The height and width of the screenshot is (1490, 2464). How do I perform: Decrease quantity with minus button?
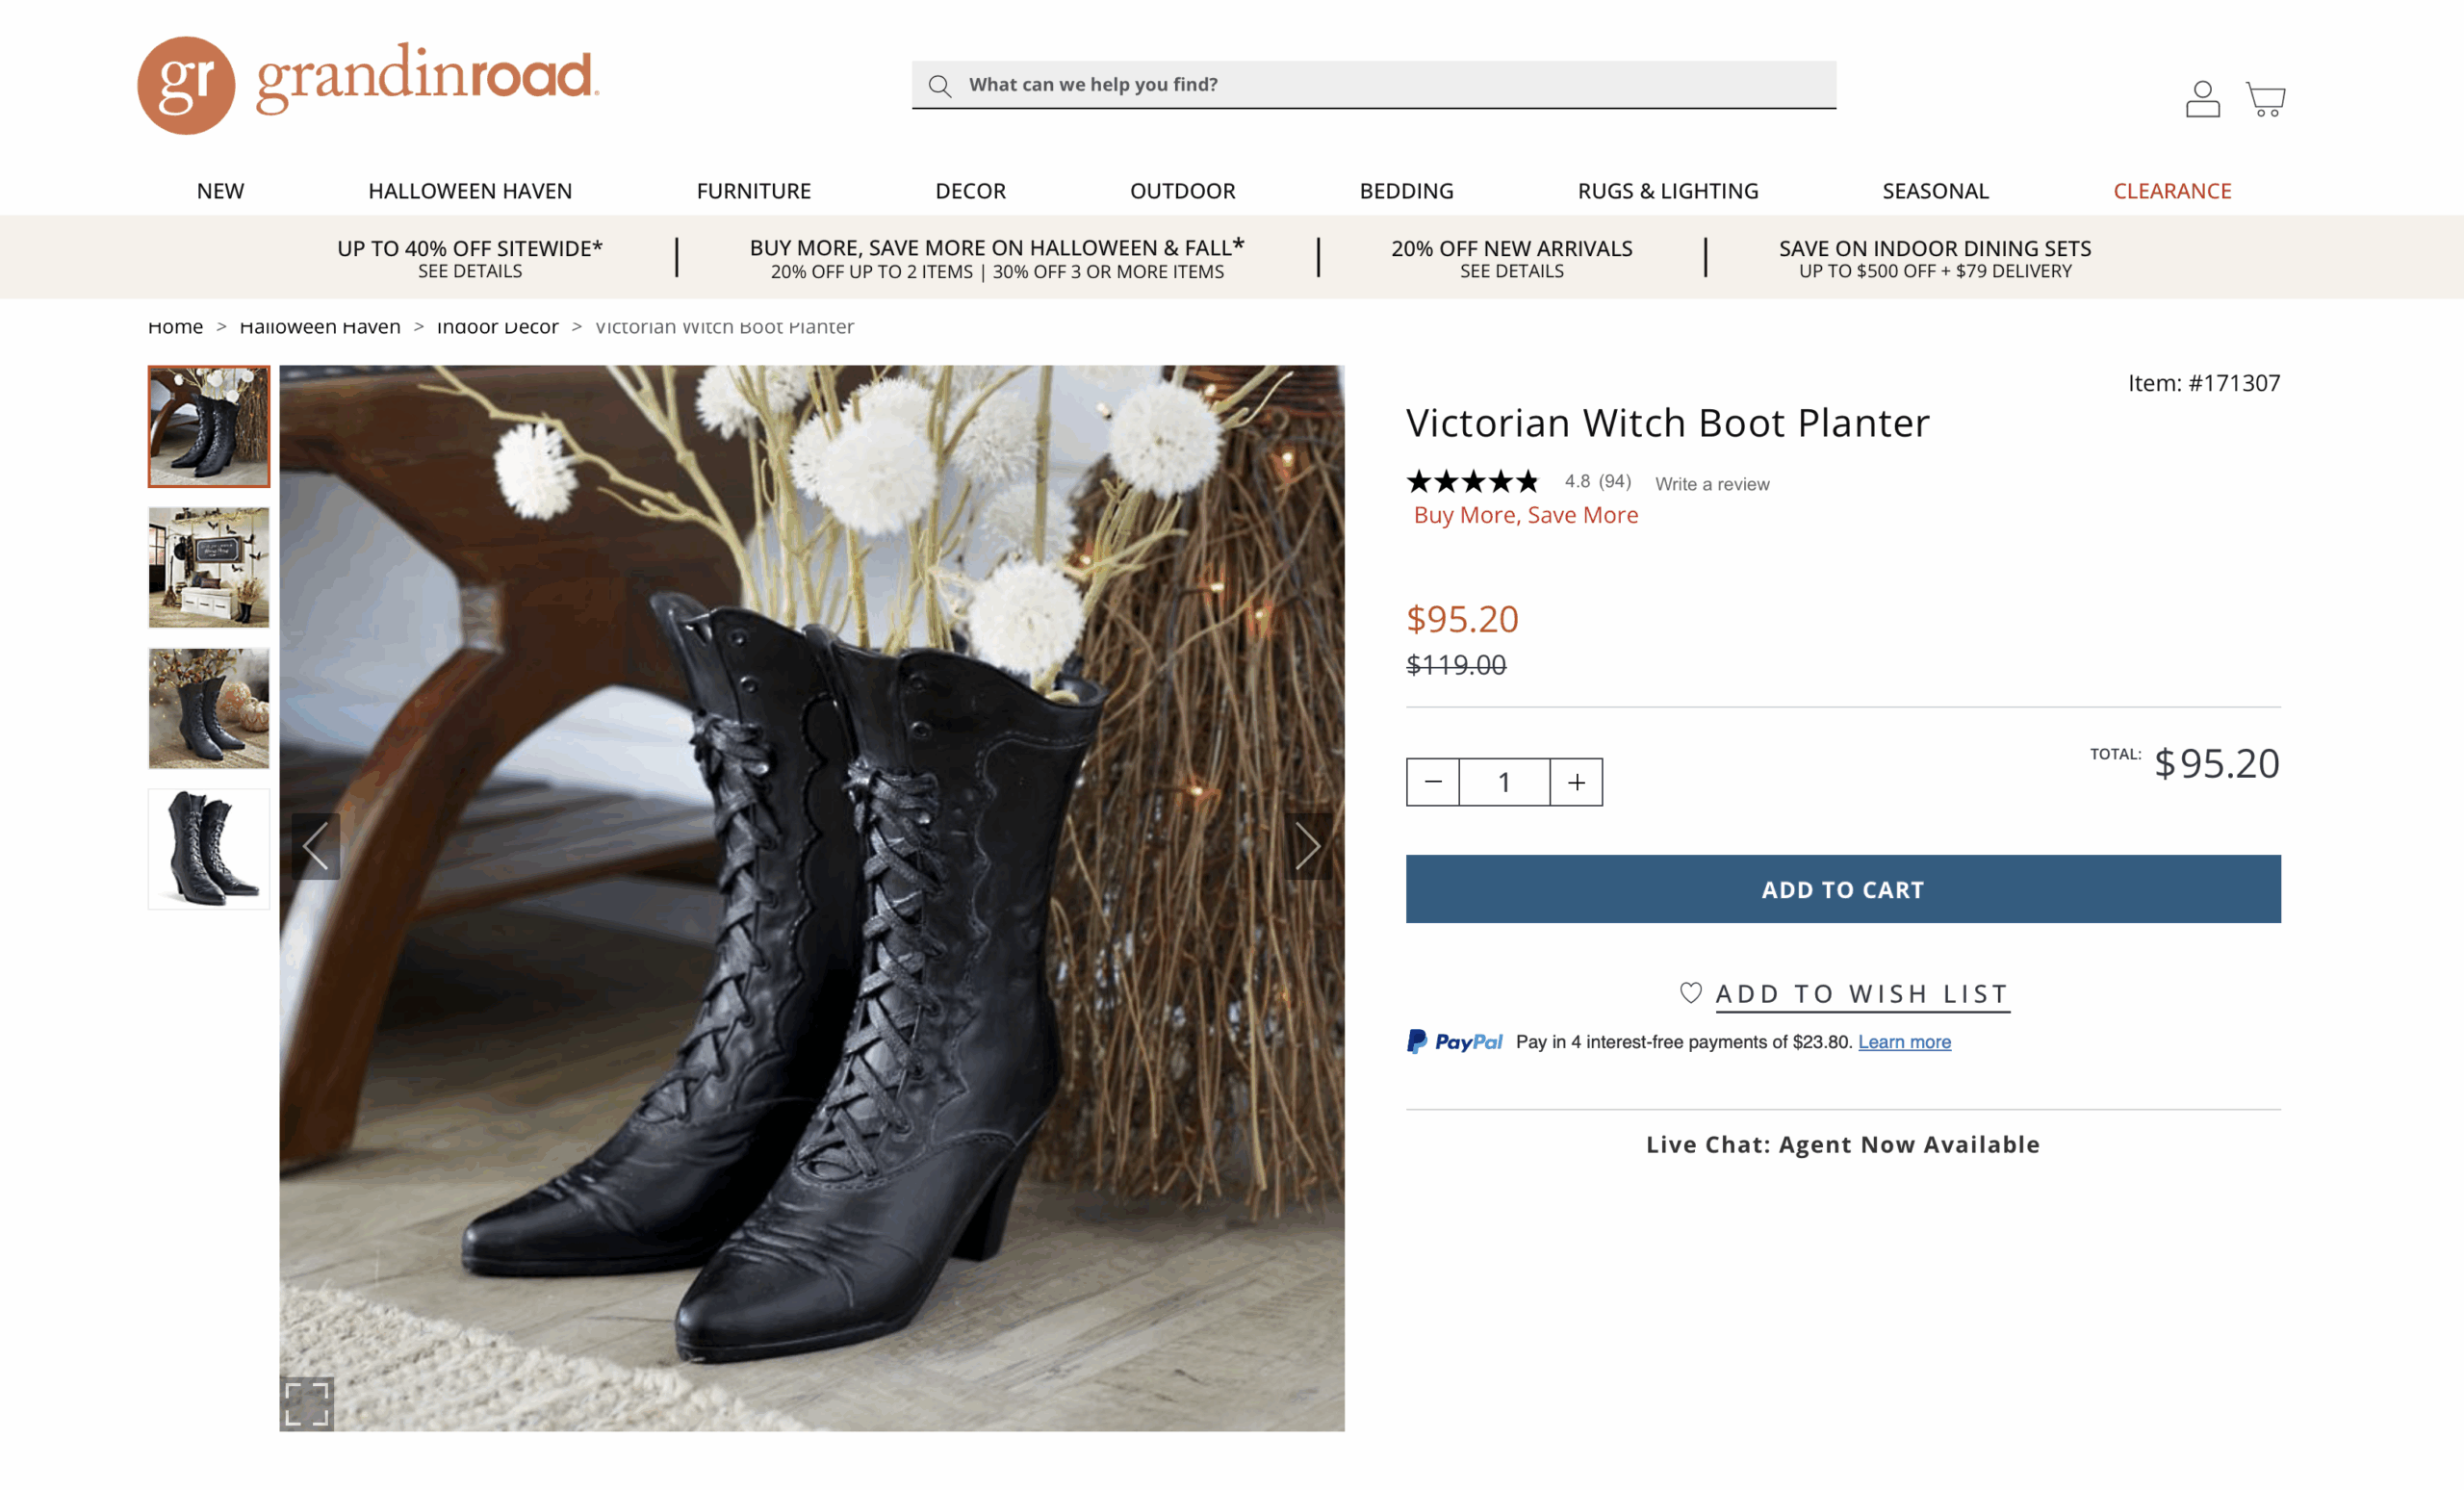tap(1432, 782)
